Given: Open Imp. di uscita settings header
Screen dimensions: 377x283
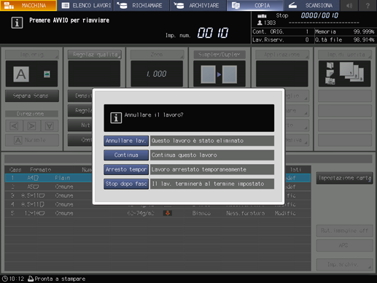Looking at the screenshot, I should [x=344, y=55].
